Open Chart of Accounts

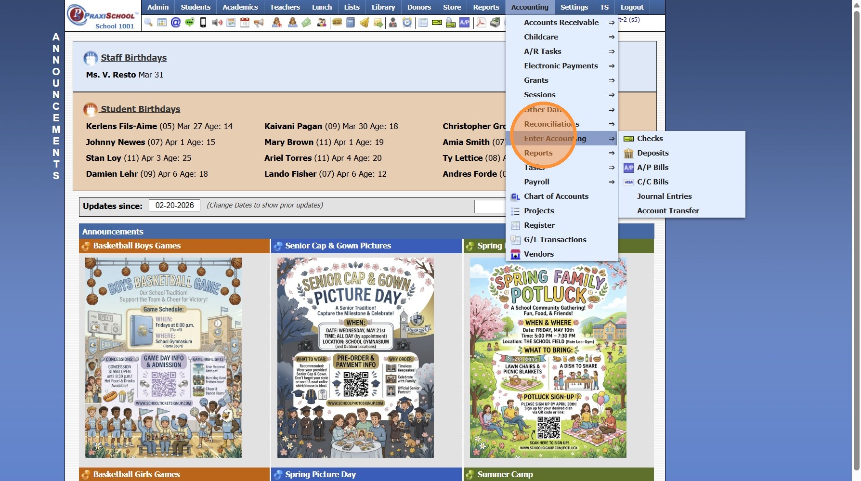pos(562,196)
